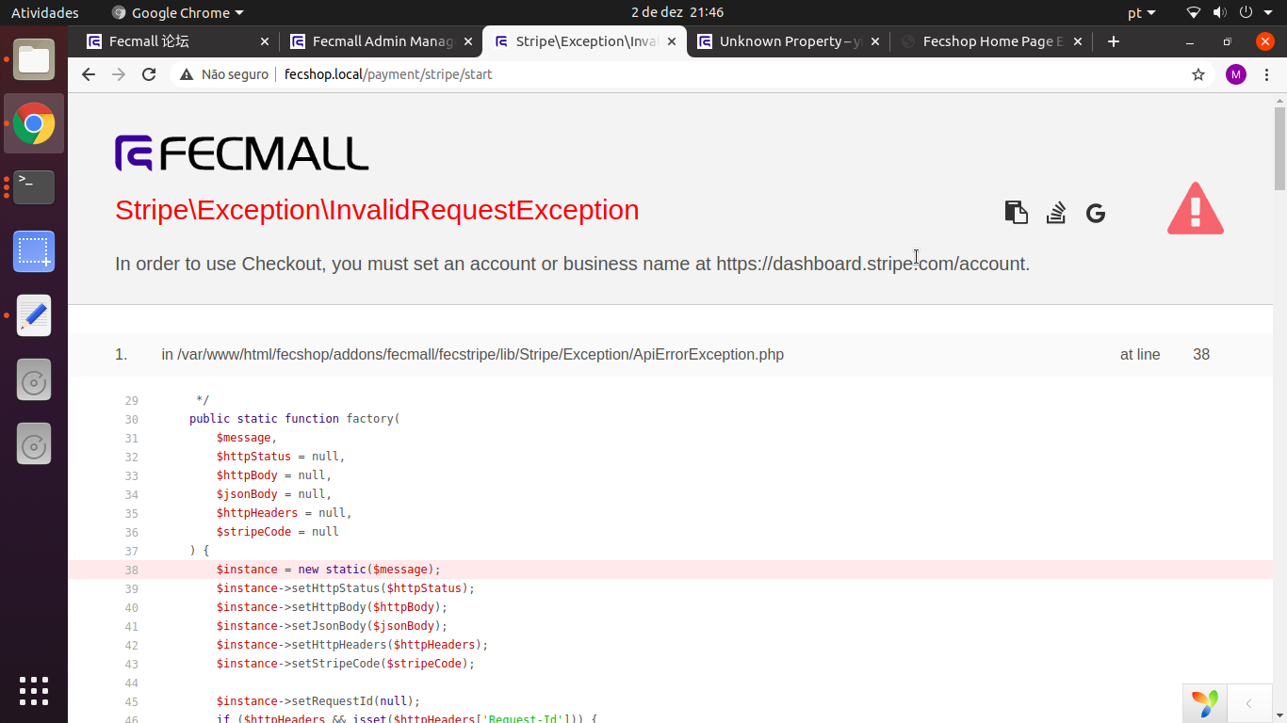Launch Files from the dock
Screen dimensions: 1287x723
tap(34, 59)
